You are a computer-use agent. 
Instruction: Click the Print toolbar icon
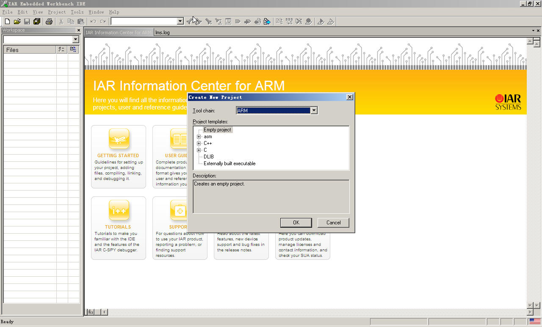49,21
